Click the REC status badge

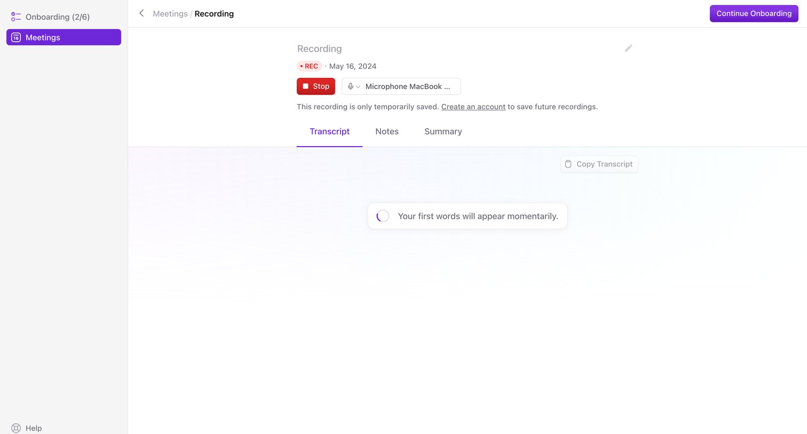(309, 66)
